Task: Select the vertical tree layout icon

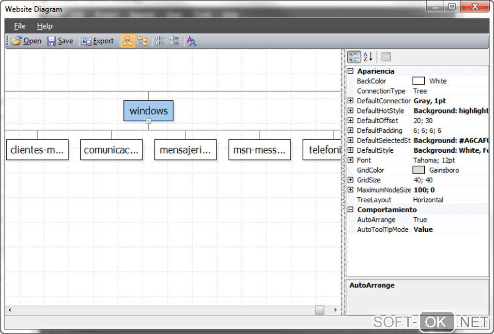Action: pyautogui.click(x=142, y=41)
